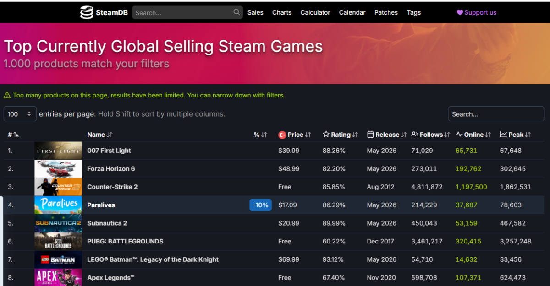
Task: Click the 93.12% rating value
Action: click(334, 259)
